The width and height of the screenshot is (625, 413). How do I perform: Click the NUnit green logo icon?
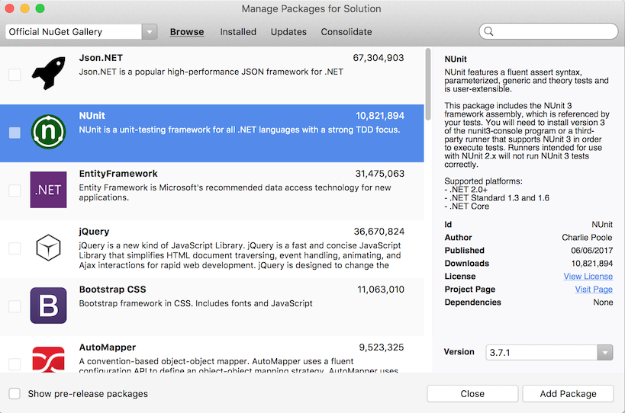[x=48, y=132]
